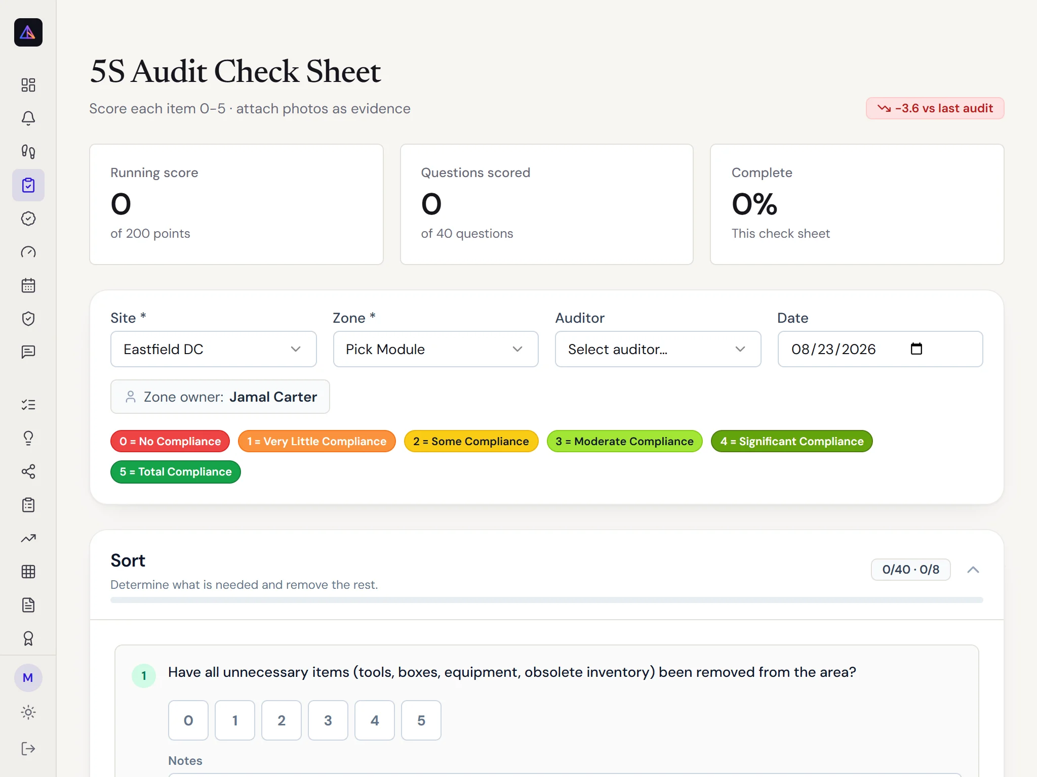Collapse the Sort section chevron
Image resolution: width=1037 pixels, height=777 pixels.
coord(973,570)
